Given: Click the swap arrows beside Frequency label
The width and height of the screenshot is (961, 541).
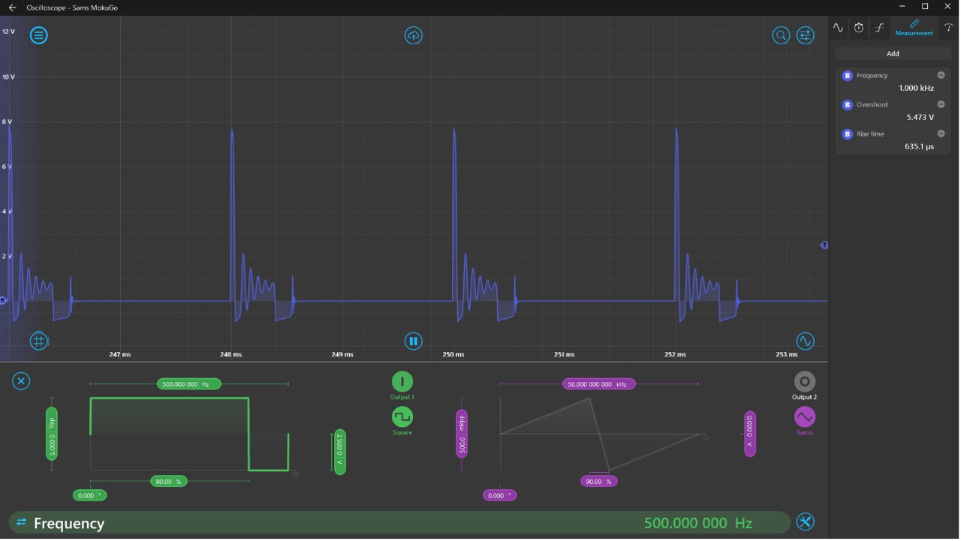Looking at the screenshot, I should [22, 522].
